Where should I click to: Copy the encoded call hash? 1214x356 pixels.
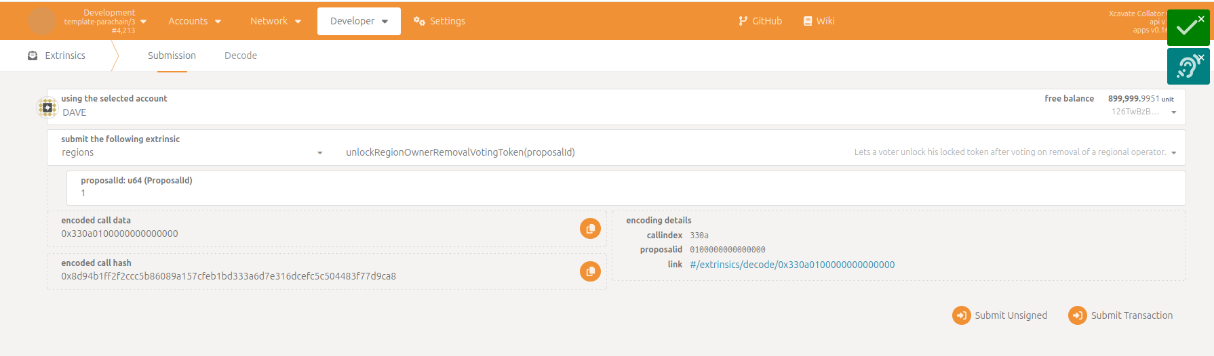pos(590,271)
